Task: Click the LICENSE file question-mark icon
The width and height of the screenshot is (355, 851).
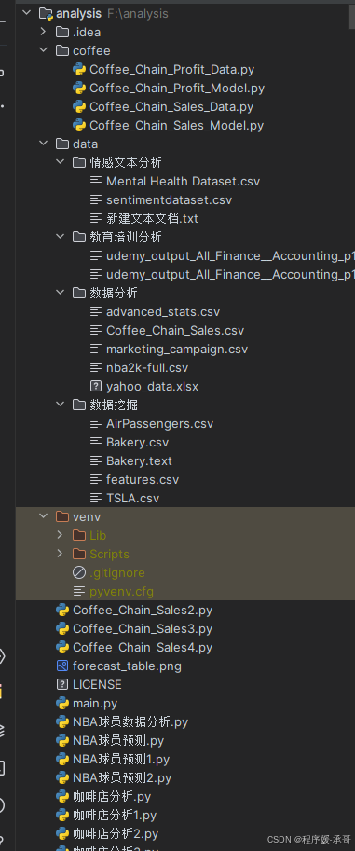Action: [62, 684]
